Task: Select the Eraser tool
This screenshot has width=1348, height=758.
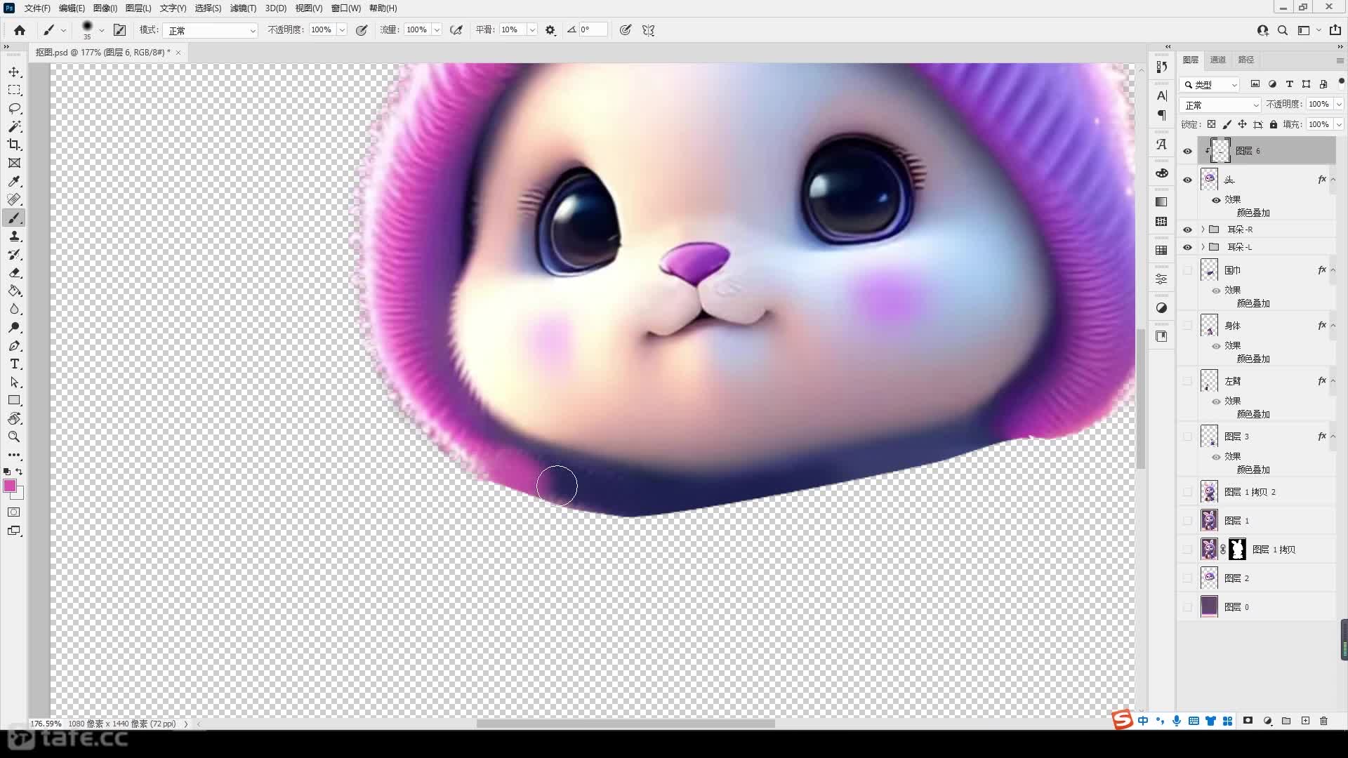Action: pos(14,273)
